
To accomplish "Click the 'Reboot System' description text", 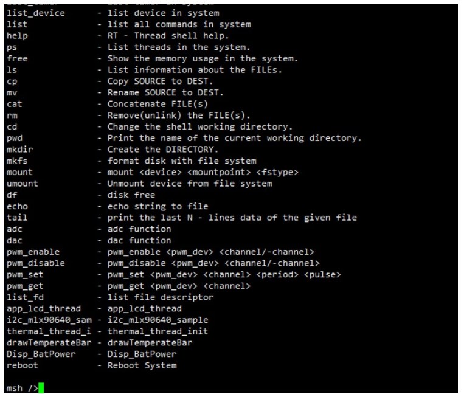I will click(x=142, y=365).
